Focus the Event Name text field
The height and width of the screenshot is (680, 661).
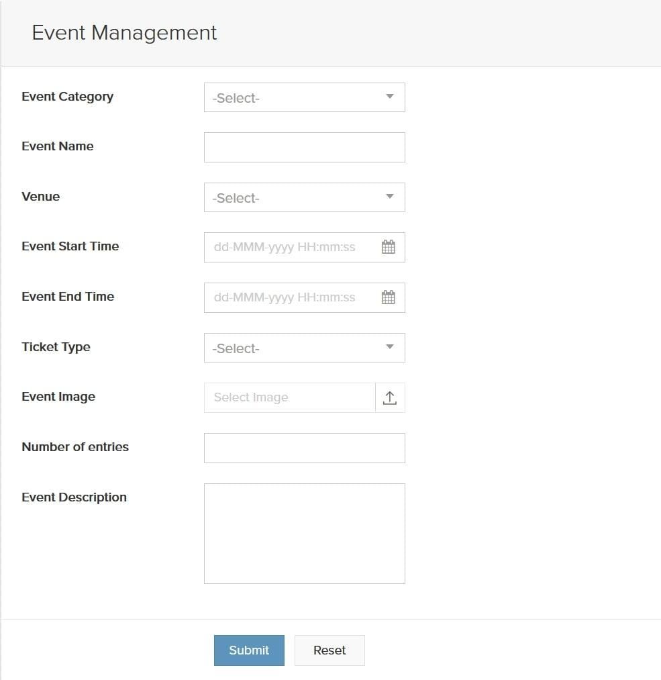coord(304,148)
